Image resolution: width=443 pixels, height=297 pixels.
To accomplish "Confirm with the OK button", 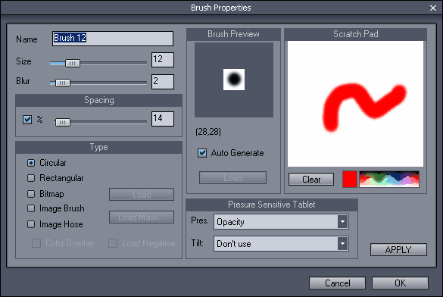I will pyautogui.click(x=400, y=283).
